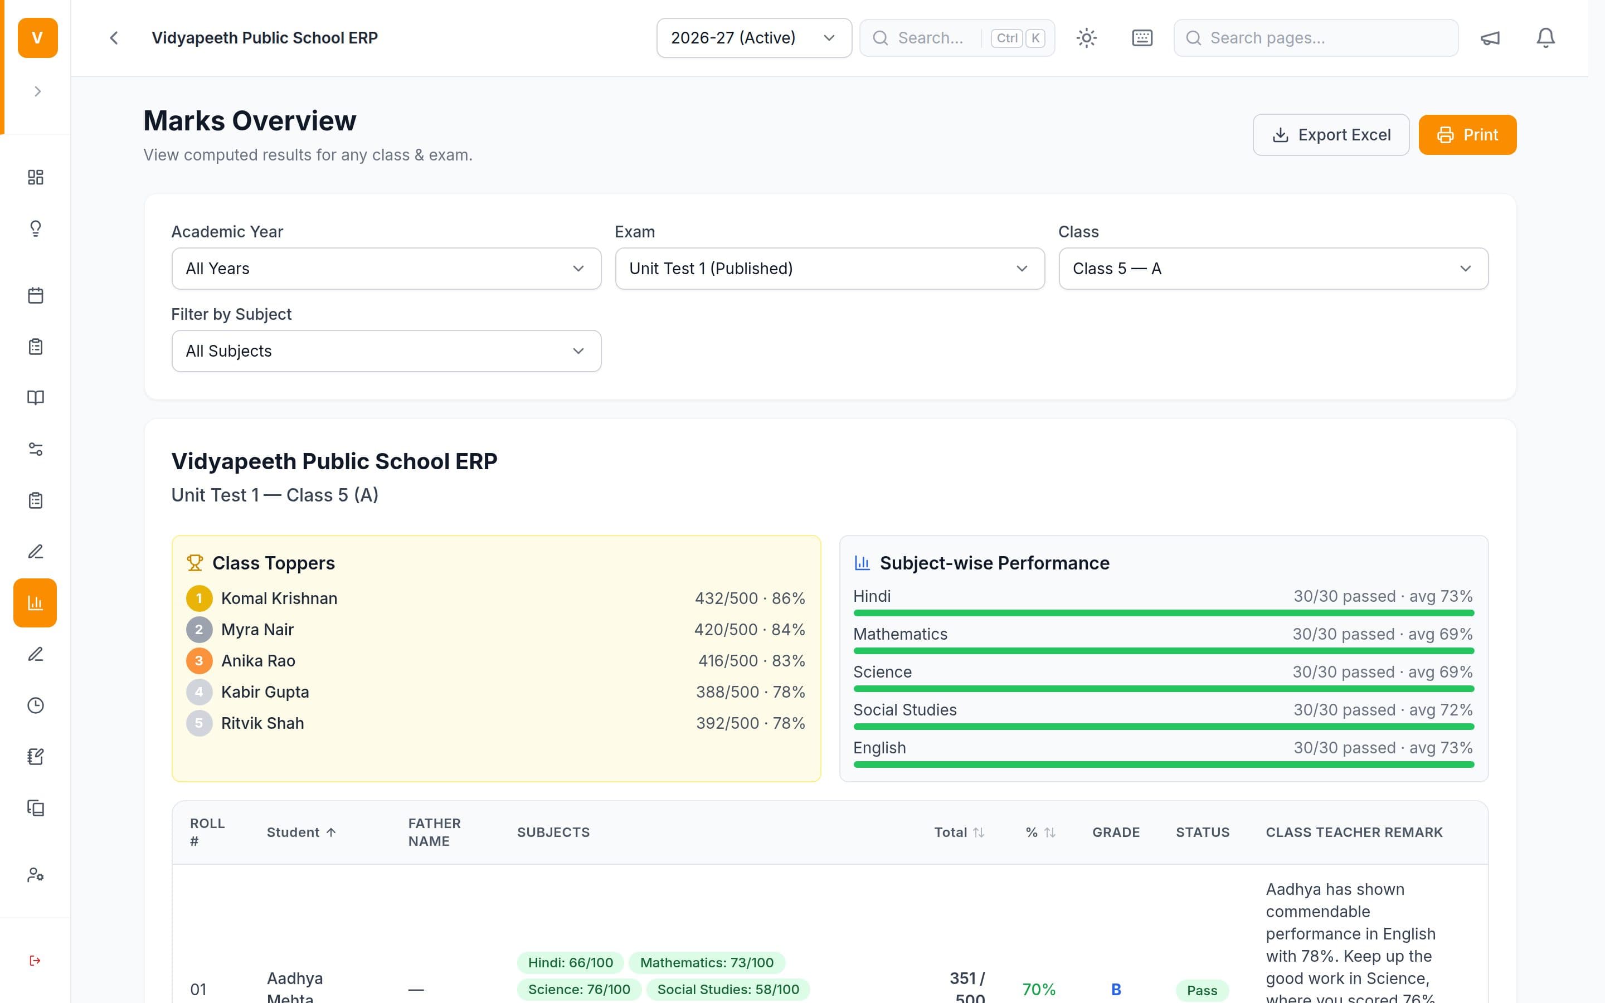Open the dashboard grid icon in sidebar
The width and height of the screenshot is (1605, 1003).
[x=36, y=177]
